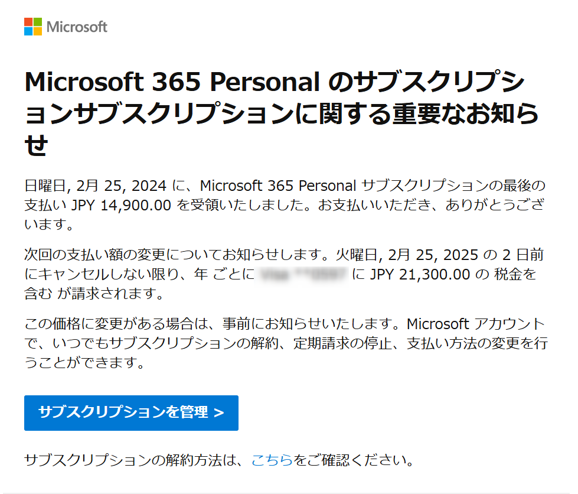Image resolution: width=578 pixels, height=494 pixels.
Task: Click the chevron arrow inside the blue button
Action: [x=219, y=412]
